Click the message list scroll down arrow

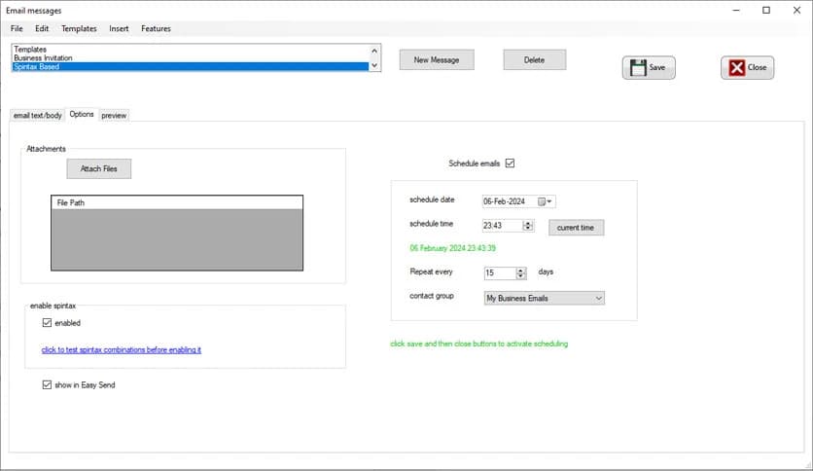click(x=374, y=65)
